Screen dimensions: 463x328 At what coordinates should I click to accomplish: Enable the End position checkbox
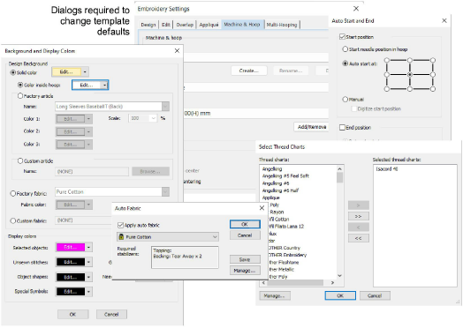point(342,127)
